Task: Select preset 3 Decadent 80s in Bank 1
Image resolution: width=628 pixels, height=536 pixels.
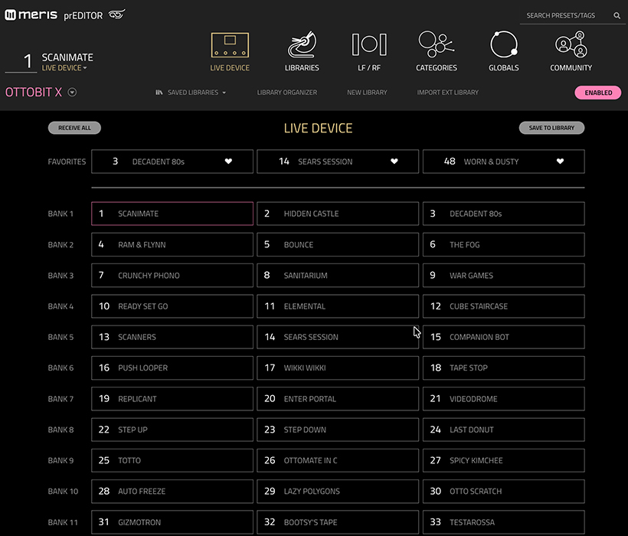Action: 503,214
